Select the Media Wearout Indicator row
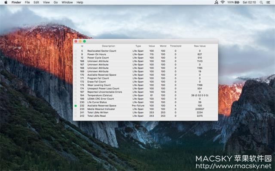The height and width of the screenshot is (171, 275). coord(145,109)
